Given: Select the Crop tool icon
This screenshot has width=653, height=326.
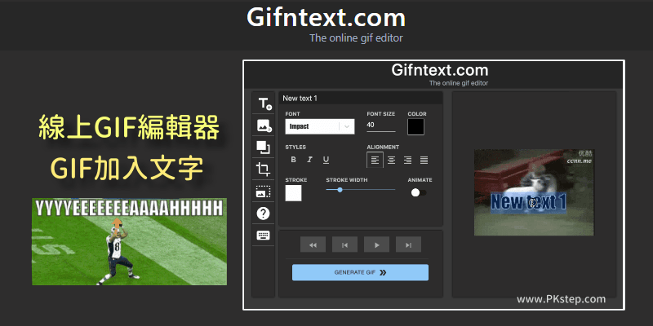Looking at the screenshot, I should point(264,170).
